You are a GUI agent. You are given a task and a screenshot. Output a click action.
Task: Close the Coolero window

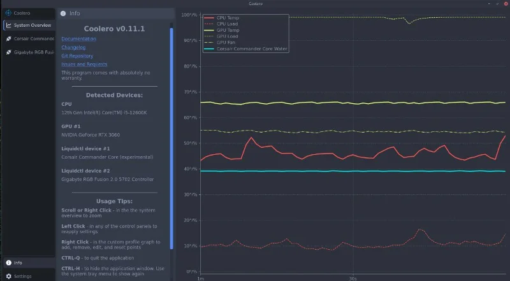[506, 4]
